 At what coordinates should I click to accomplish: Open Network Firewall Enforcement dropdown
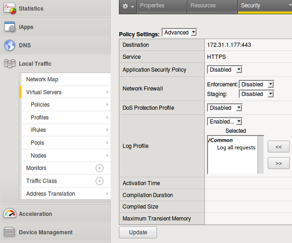pos(257,84)
